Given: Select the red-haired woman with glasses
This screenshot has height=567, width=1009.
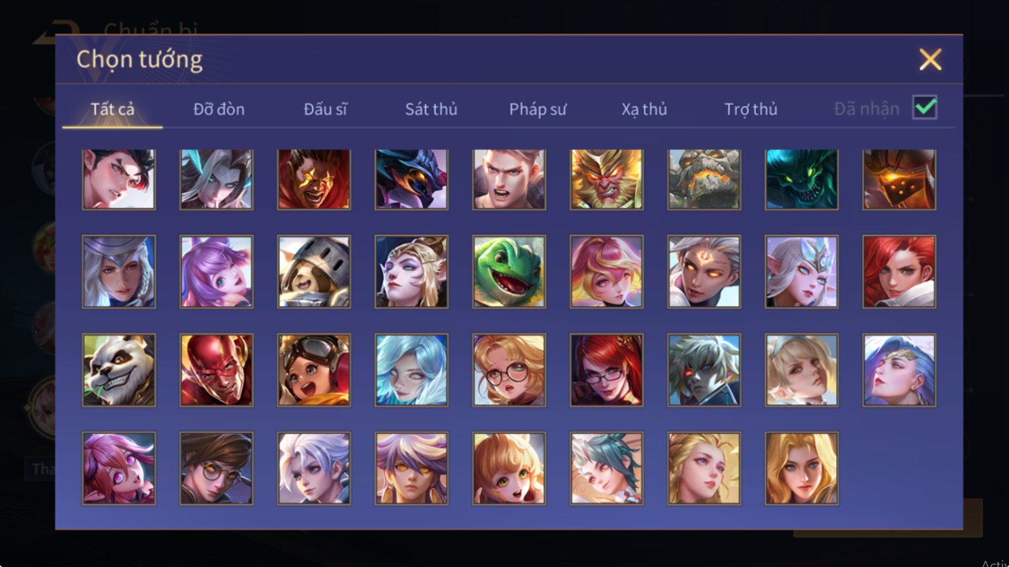Looking at the screenshot, I should pos(606,370).
